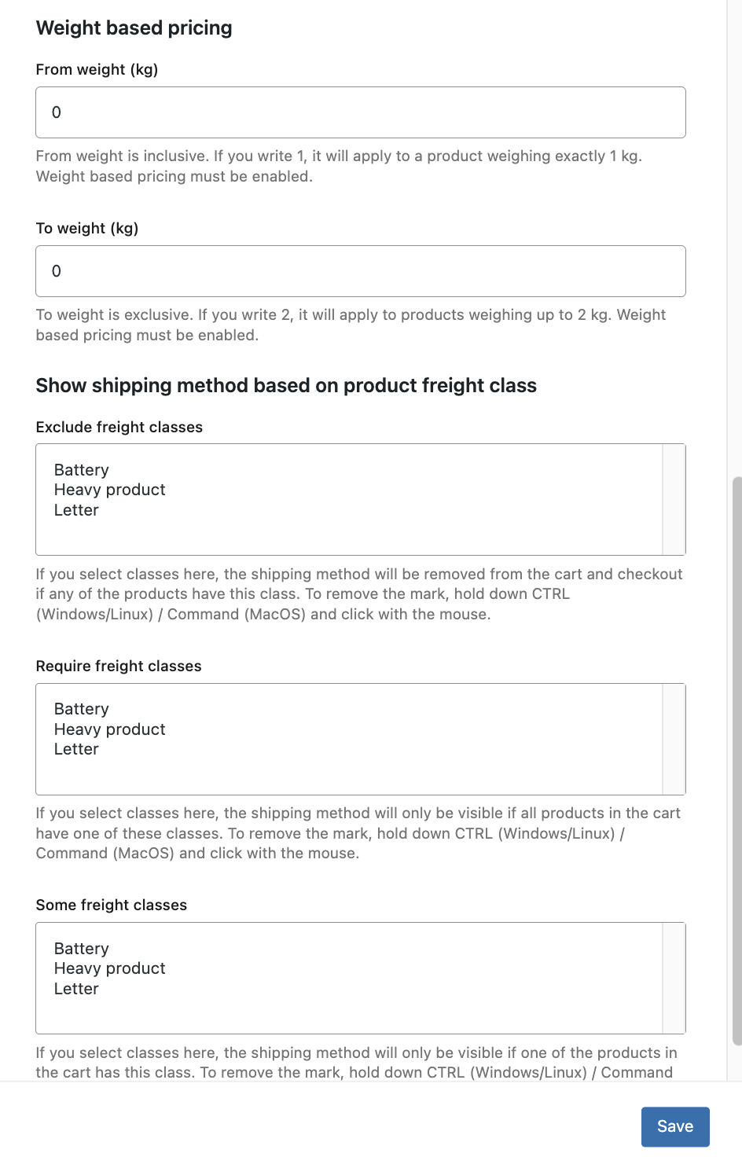Choose Heavy product in Some freight classes
The width and height of the screenshot is (742, 1168).
pos(110,968)
